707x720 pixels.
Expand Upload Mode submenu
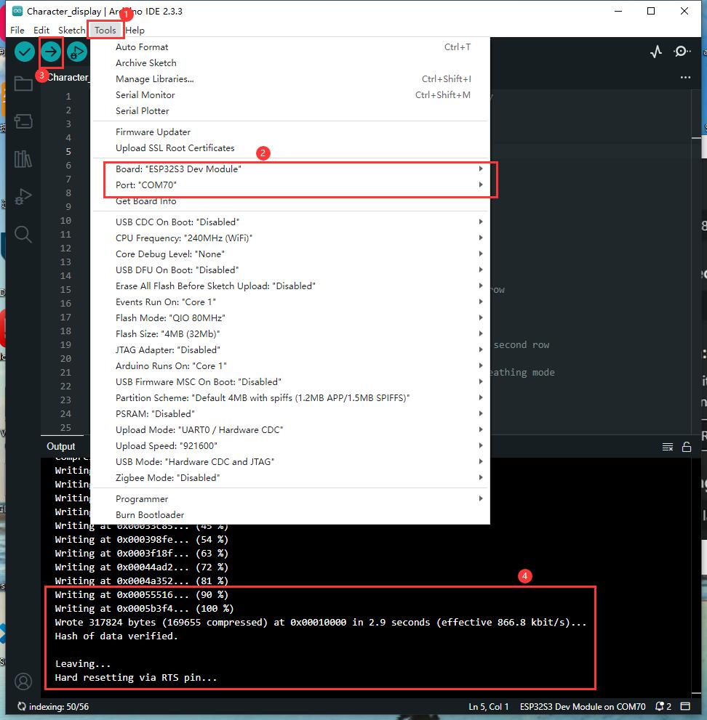click(x=290, y=430)
